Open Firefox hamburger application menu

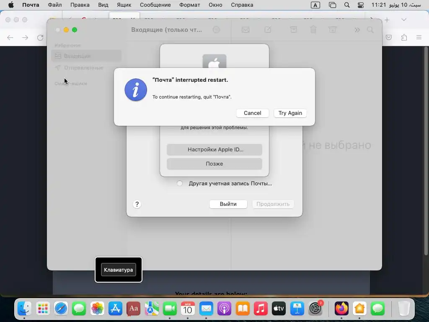click(419, 37)
